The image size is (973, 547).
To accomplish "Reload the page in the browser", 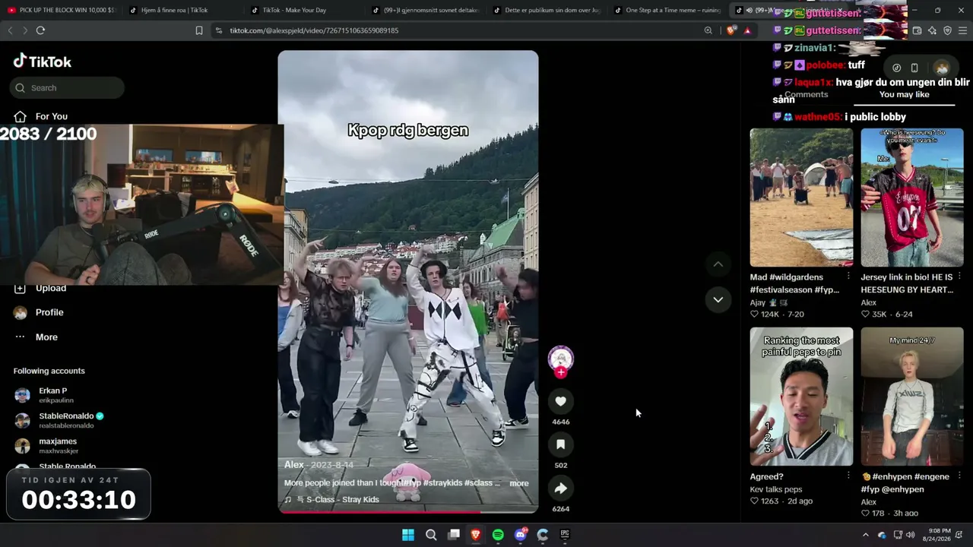I will [x=40, y=30].
